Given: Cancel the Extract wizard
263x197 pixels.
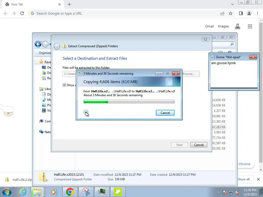Looking at the screenshot, I should click(x=199, y=145).
